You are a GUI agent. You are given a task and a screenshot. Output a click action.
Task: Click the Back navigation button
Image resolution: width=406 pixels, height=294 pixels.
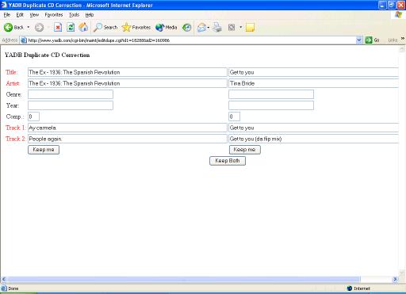(13, 27)
